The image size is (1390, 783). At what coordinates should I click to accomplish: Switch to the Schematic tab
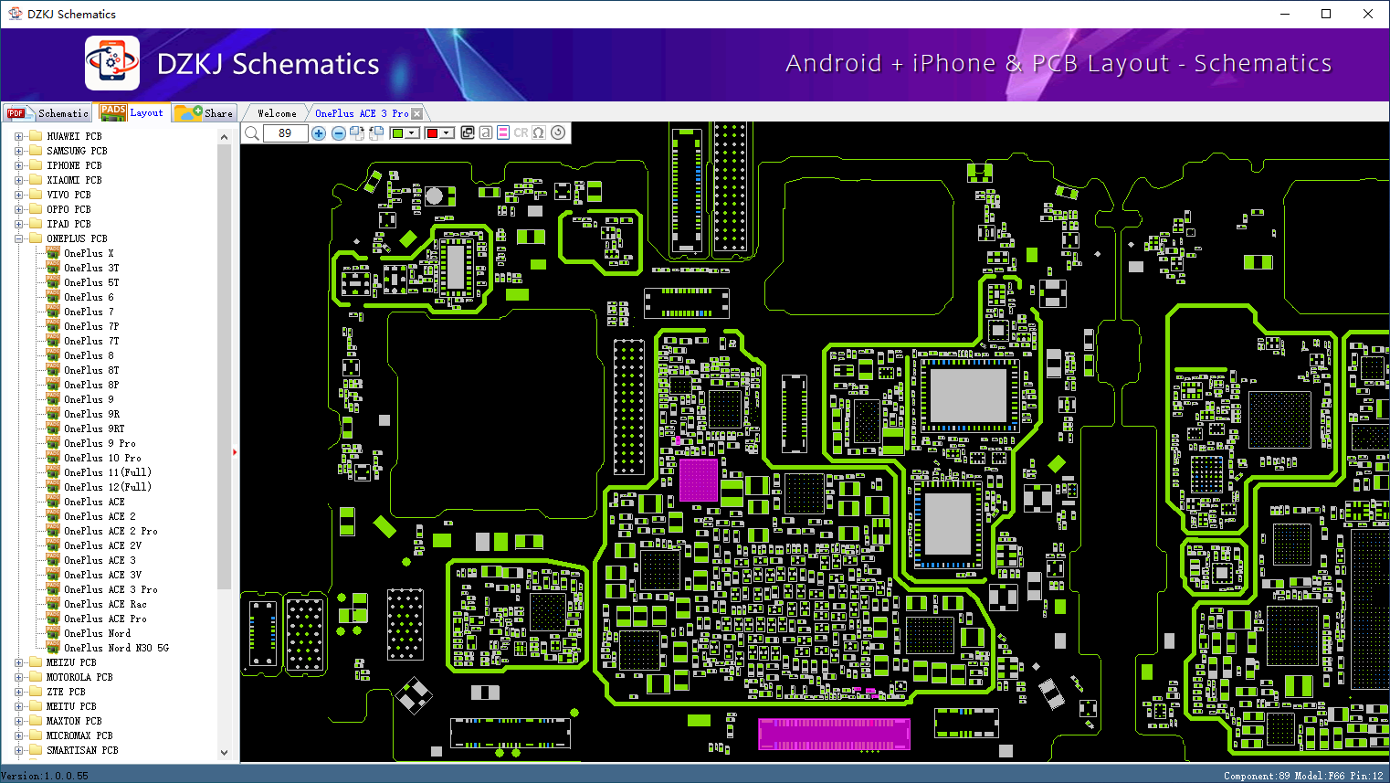pyautogui.click(x=47, y=113)
